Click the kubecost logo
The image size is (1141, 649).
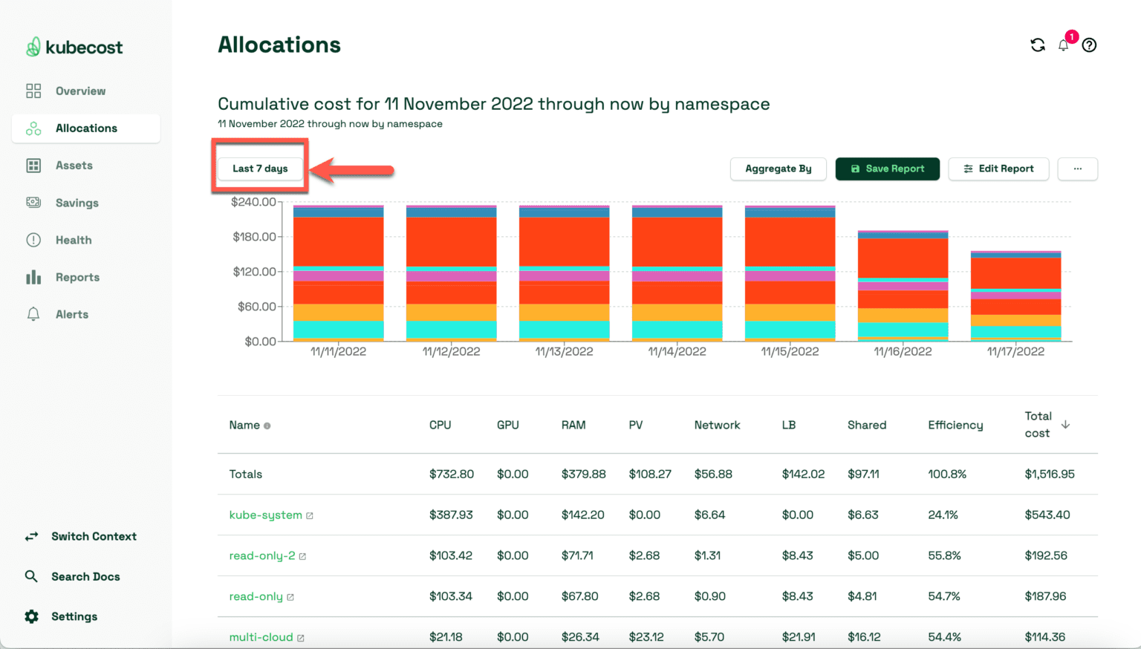pos(74,47)
